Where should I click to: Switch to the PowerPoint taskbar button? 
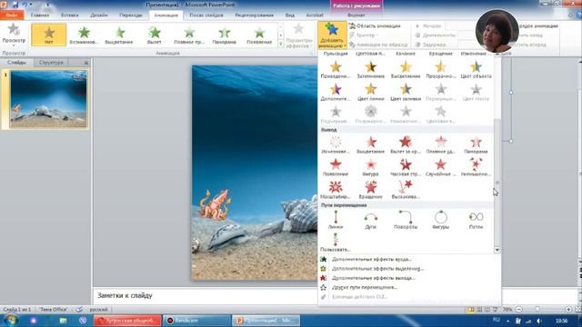266,321
